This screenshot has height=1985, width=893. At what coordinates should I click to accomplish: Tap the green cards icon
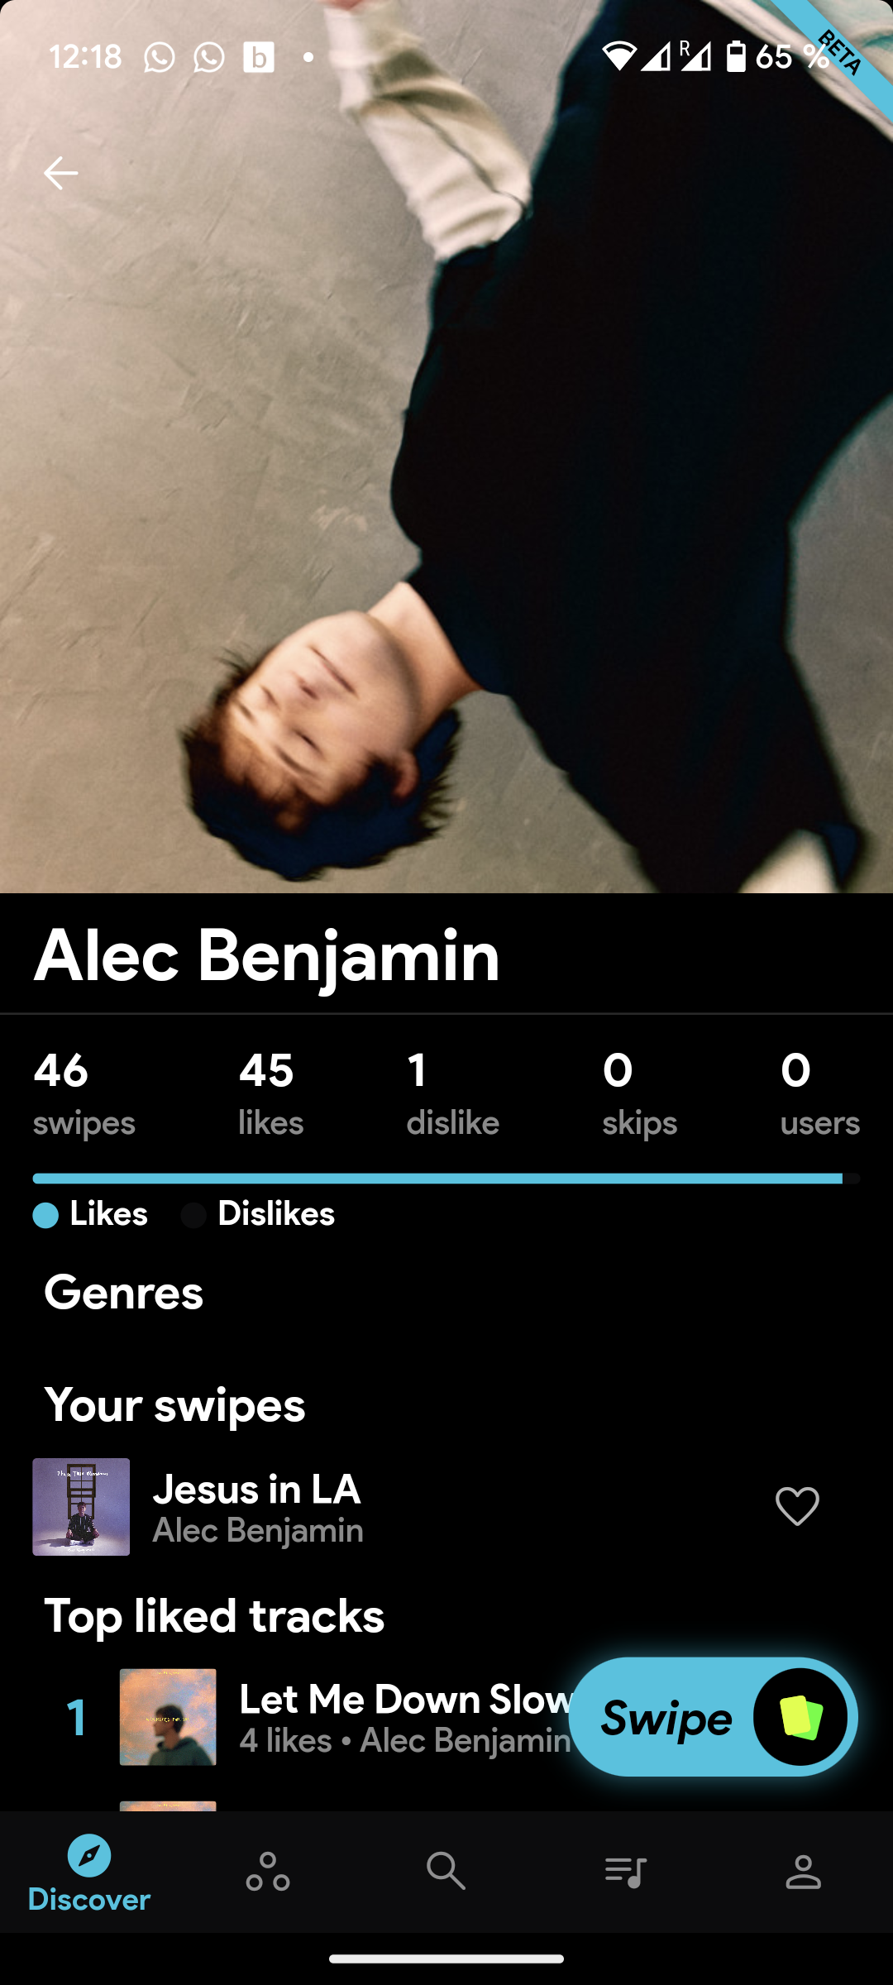(800, 1717)
